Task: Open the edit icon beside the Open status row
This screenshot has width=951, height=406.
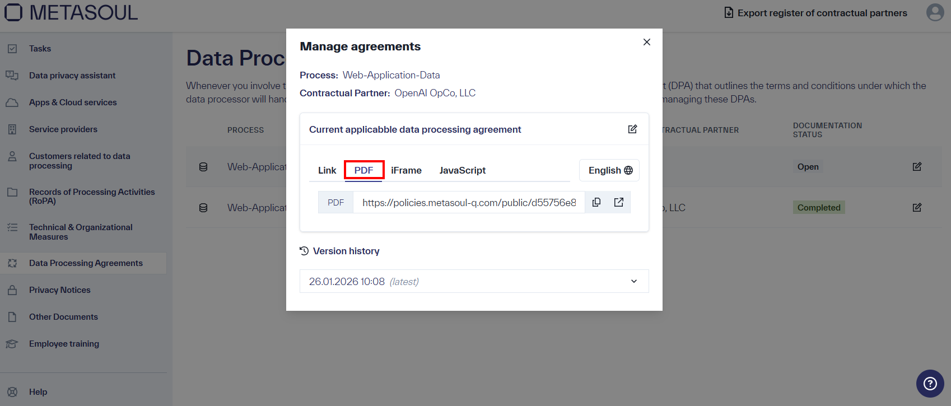Action: coord(917,166)
